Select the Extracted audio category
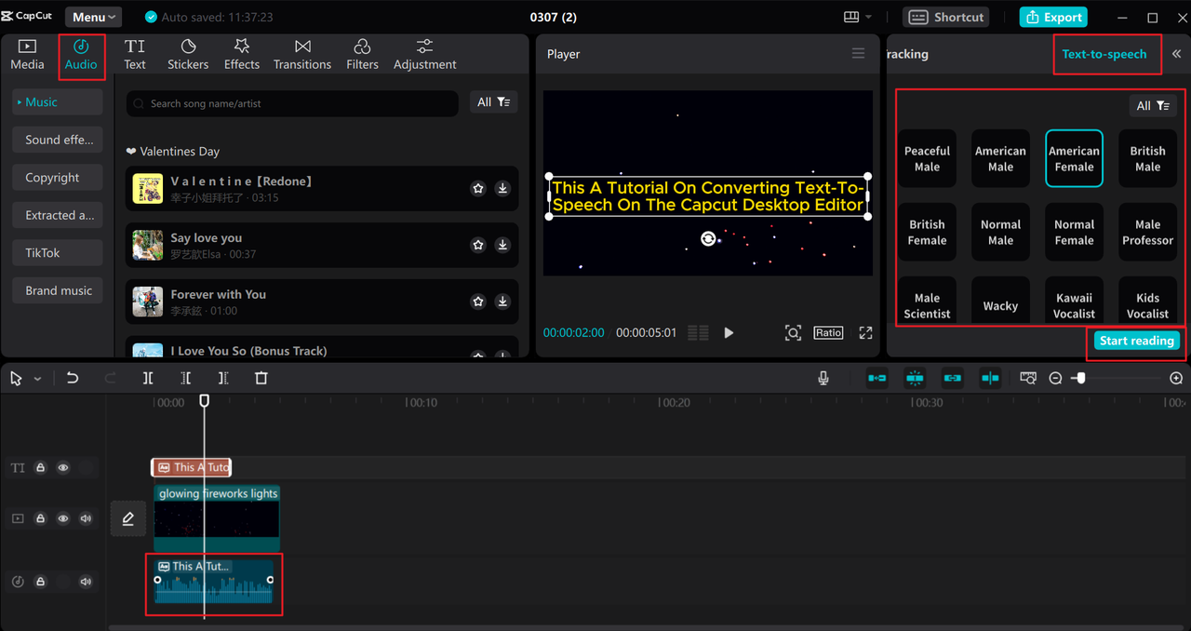 [58, 215]
